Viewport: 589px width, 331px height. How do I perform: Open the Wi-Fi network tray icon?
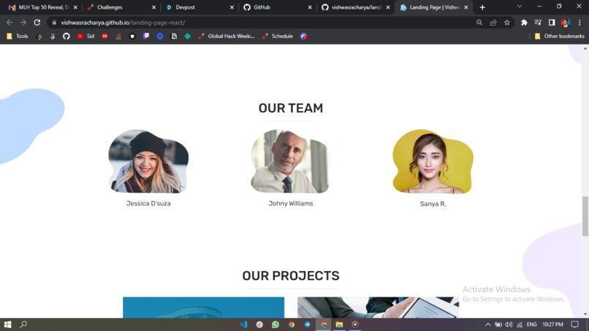coord(520,324)
